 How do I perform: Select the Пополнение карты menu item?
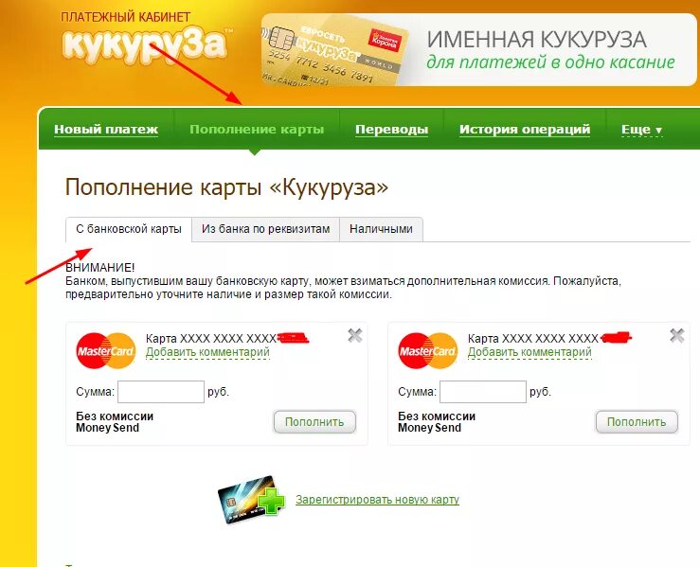pyautogui.click(x=257, y=130)
